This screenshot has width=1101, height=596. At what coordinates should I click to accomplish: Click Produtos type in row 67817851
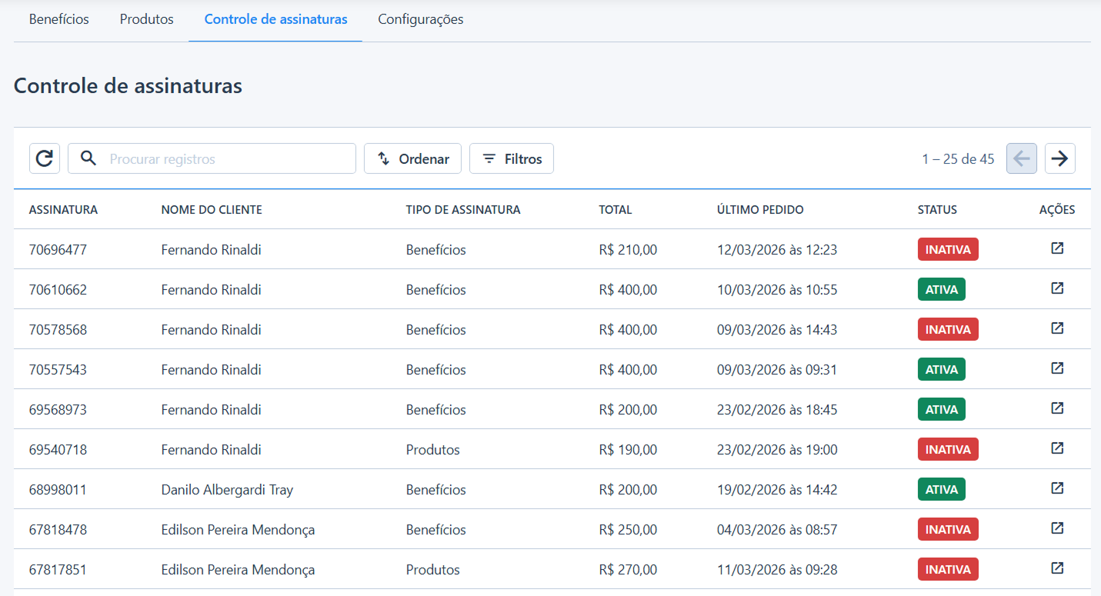[x=433, y=570]
